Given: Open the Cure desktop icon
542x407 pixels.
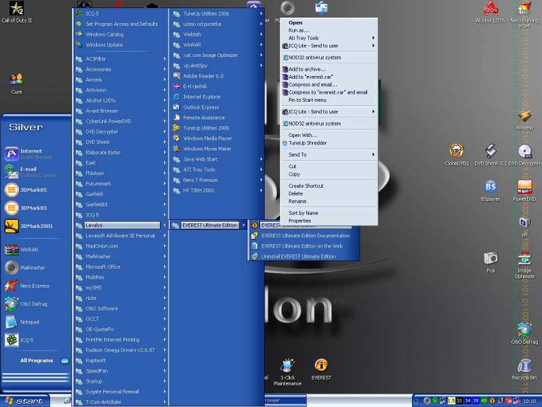Looking at the screenshot, I should (16, 83).
